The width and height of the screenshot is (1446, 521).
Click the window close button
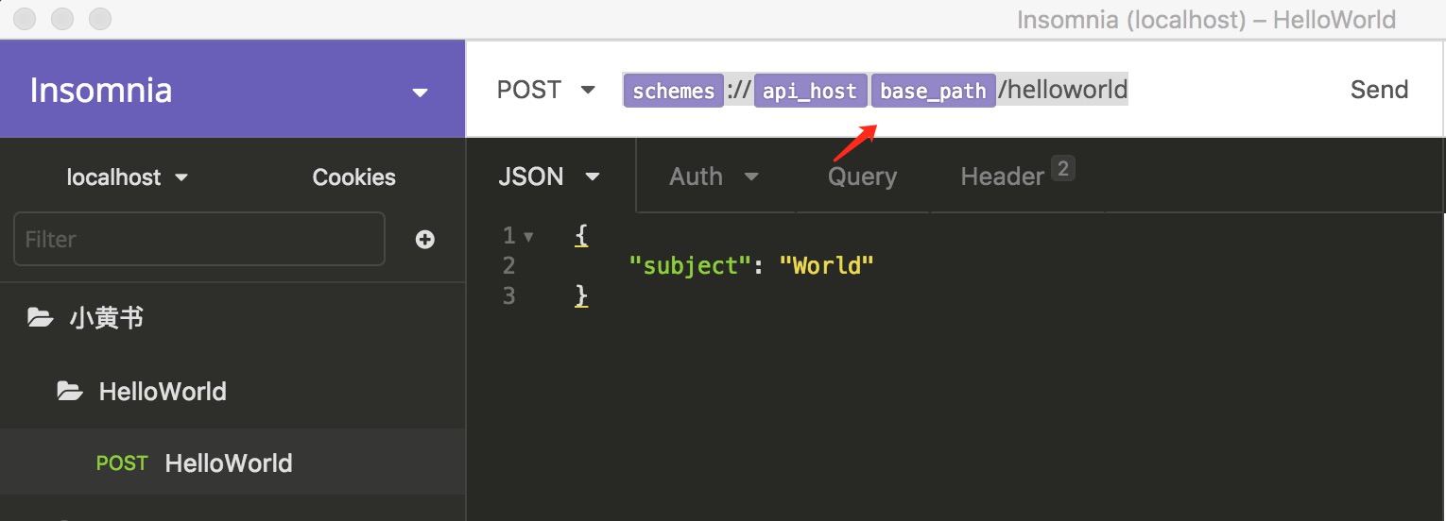(26, 18)
